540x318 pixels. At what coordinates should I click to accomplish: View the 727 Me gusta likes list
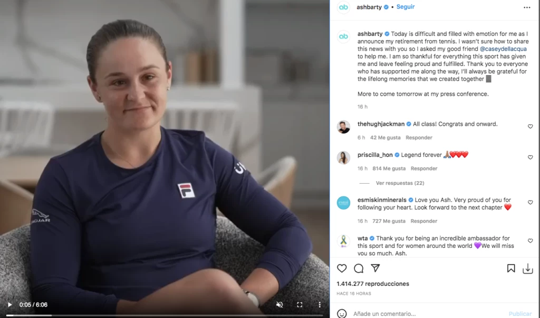[389, 221]
